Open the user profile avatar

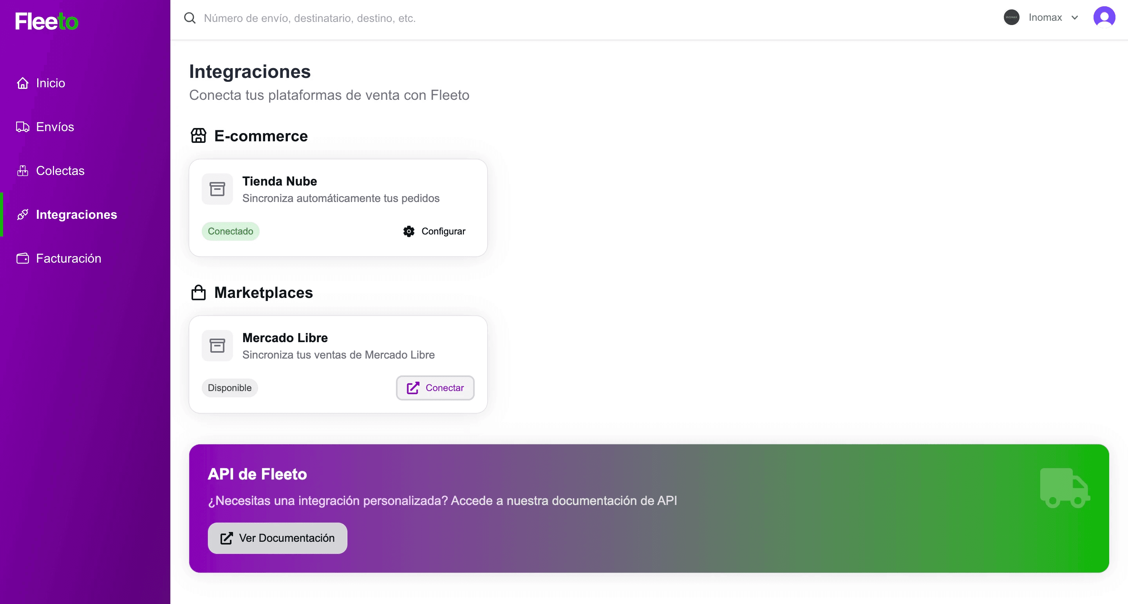(1104, 18)
